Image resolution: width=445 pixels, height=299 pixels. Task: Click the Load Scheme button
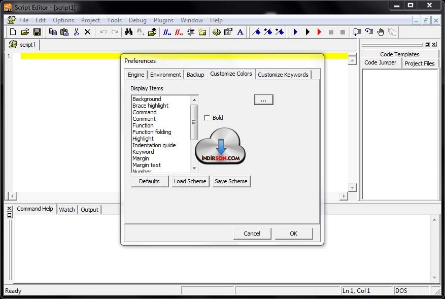[190, 181]
